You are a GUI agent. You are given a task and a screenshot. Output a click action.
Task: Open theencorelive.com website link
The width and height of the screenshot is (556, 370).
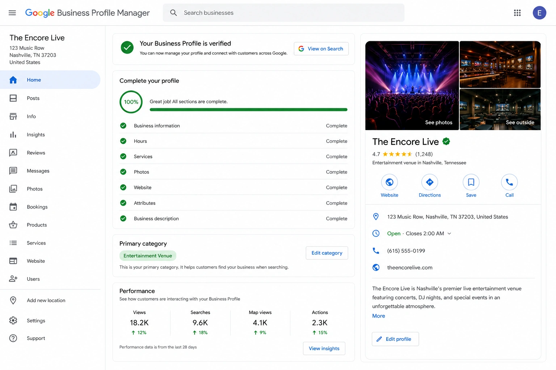click(410, 267)
